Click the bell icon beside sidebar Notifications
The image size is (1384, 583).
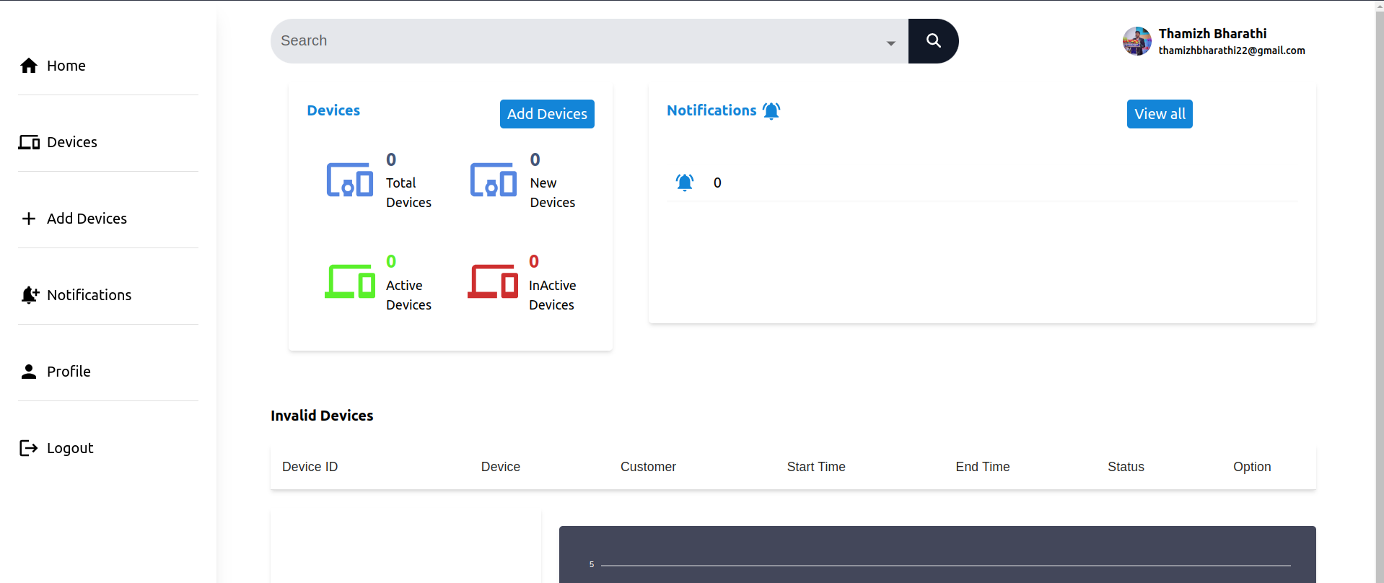tap(30, 295)
